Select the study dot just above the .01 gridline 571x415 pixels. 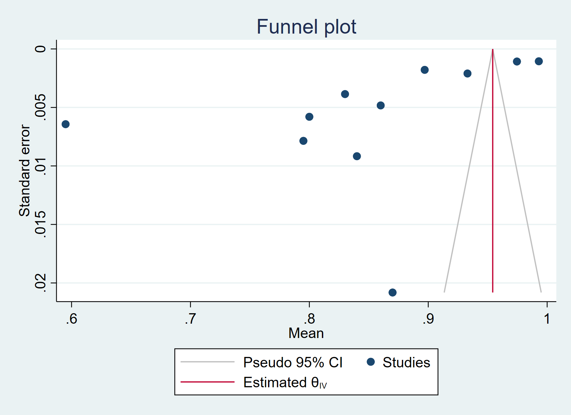pyautogui.click(x=357, y=156)
